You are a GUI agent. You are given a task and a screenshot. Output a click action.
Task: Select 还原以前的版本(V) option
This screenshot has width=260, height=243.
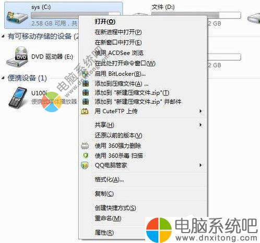tap(119, 135)
